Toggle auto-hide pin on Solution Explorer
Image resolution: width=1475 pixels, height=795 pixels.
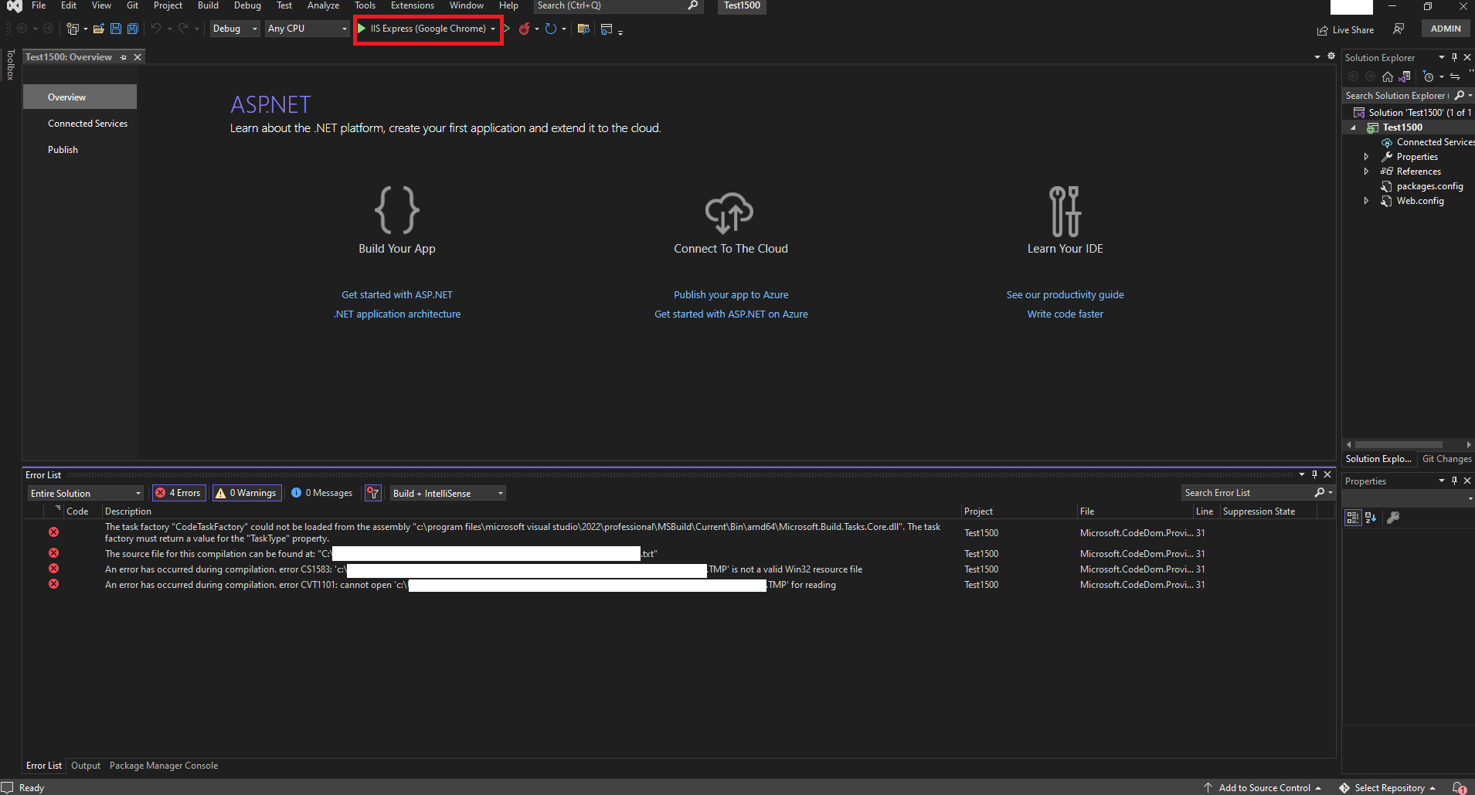[x=1454, y=57]
